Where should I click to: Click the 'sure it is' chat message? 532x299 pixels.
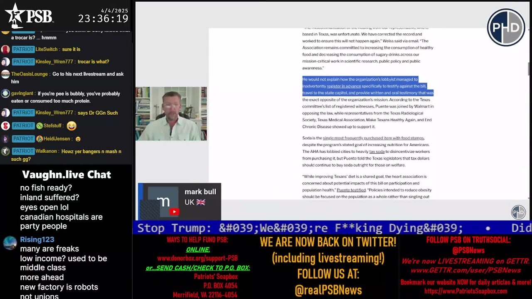pos(71,49)
